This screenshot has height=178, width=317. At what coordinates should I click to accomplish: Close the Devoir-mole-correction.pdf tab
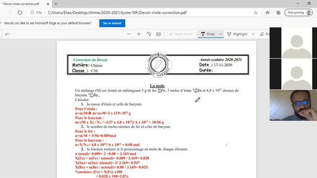pyautogui.click(x=48, y=4)
